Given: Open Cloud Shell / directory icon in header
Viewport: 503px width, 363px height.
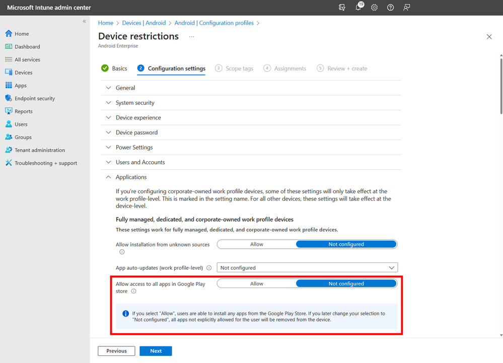Looking at the screenshot, I should pyautogui.click(x=342, y=8).
